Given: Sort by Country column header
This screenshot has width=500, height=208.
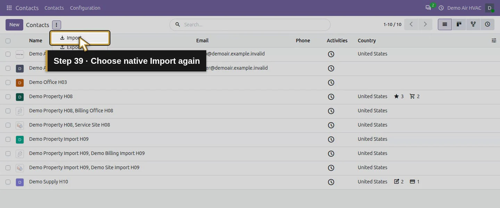Looking at the screenshot, I should (x=367, y=41).
